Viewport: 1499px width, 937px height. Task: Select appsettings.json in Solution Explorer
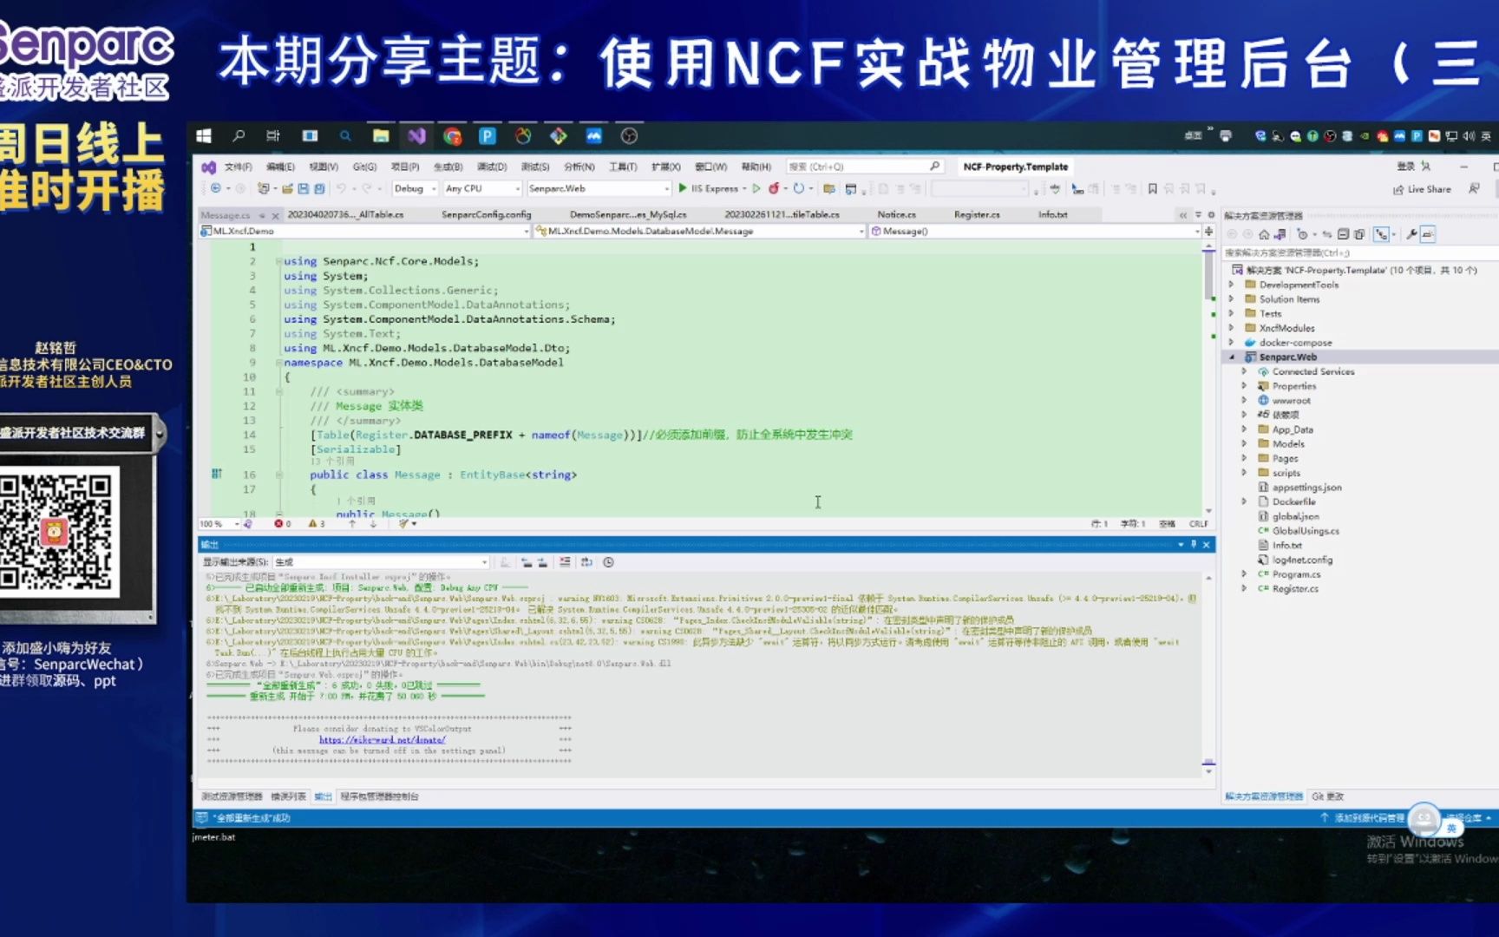point(1306,488)
